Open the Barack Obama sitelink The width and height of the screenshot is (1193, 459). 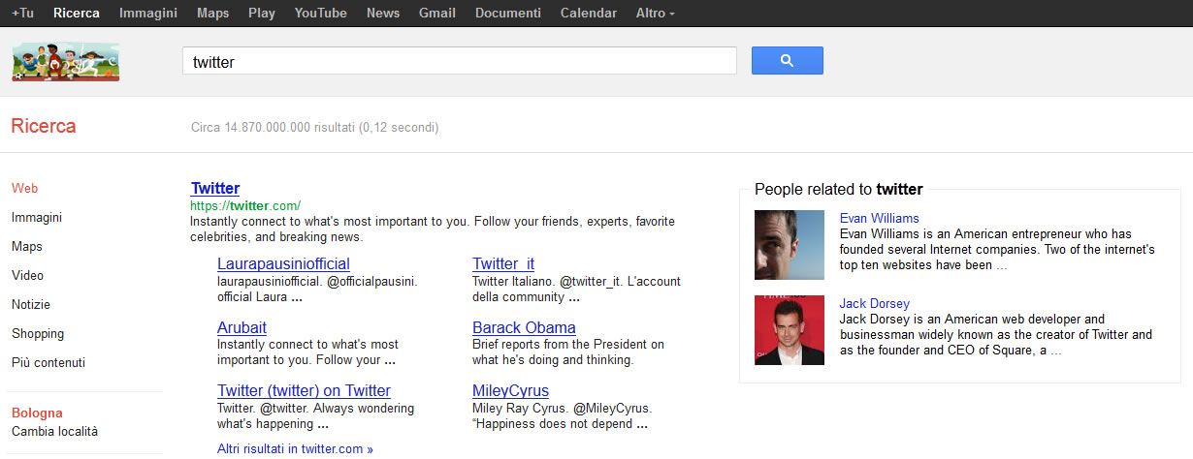(524, 328)
